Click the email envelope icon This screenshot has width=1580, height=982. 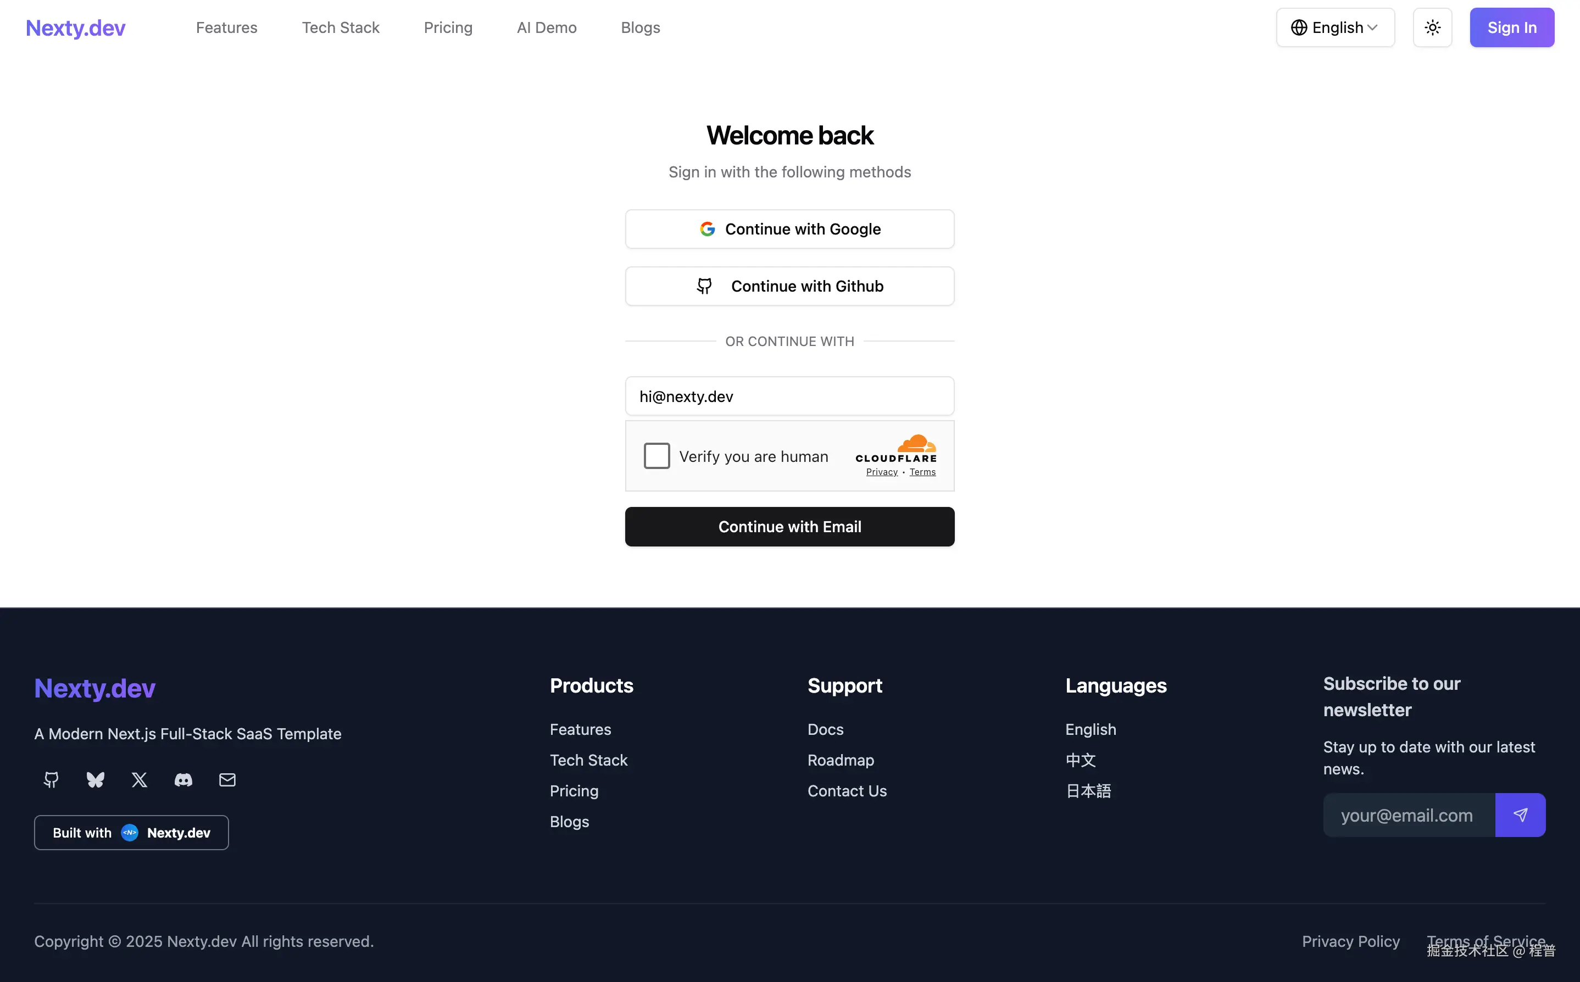(x=227, y=779)
